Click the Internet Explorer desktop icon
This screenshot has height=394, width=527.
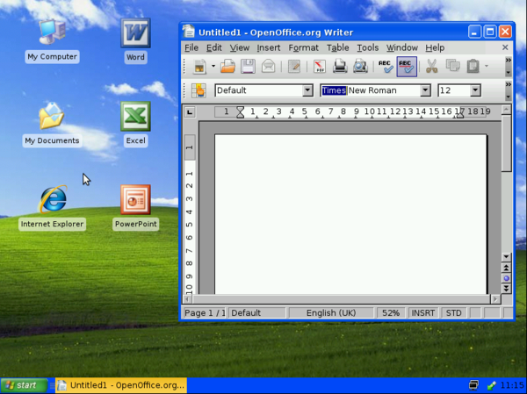tap(52, 208)
